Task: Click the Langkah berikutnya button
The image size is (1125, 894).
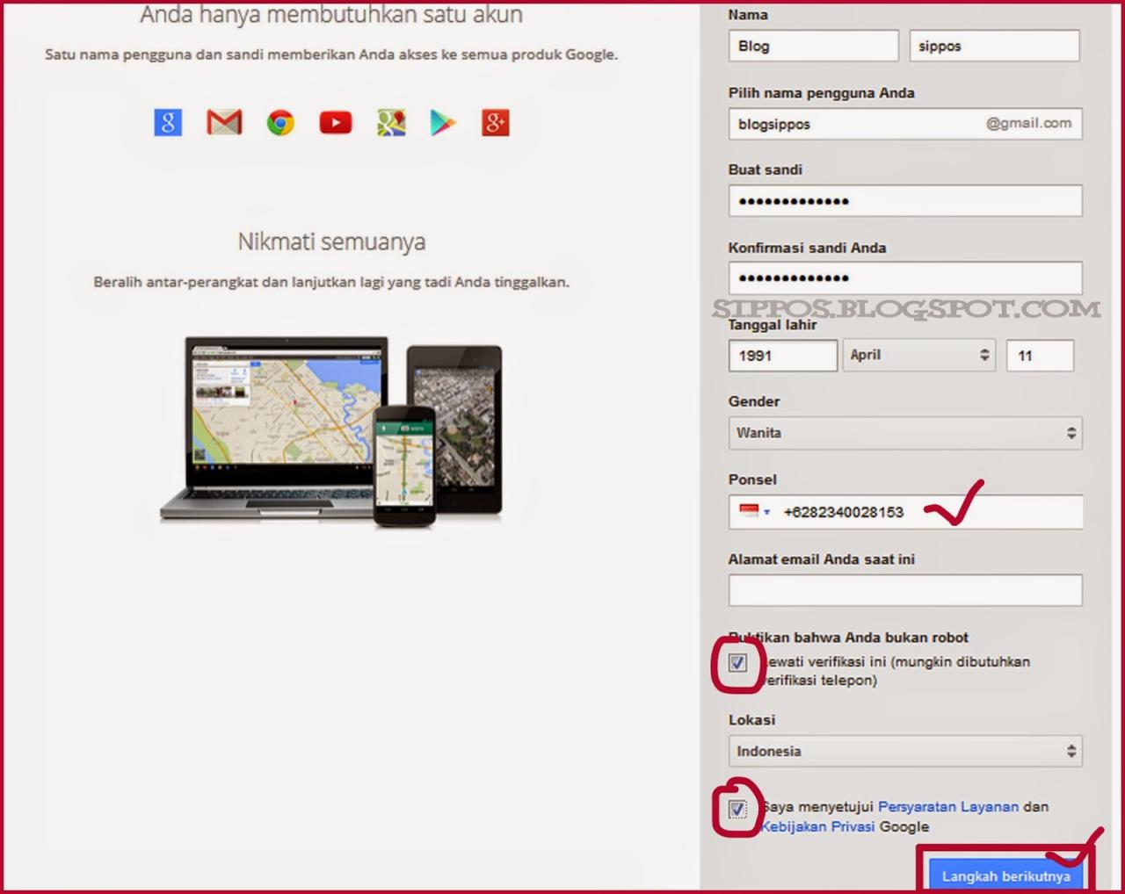Action: point(1006,876)
